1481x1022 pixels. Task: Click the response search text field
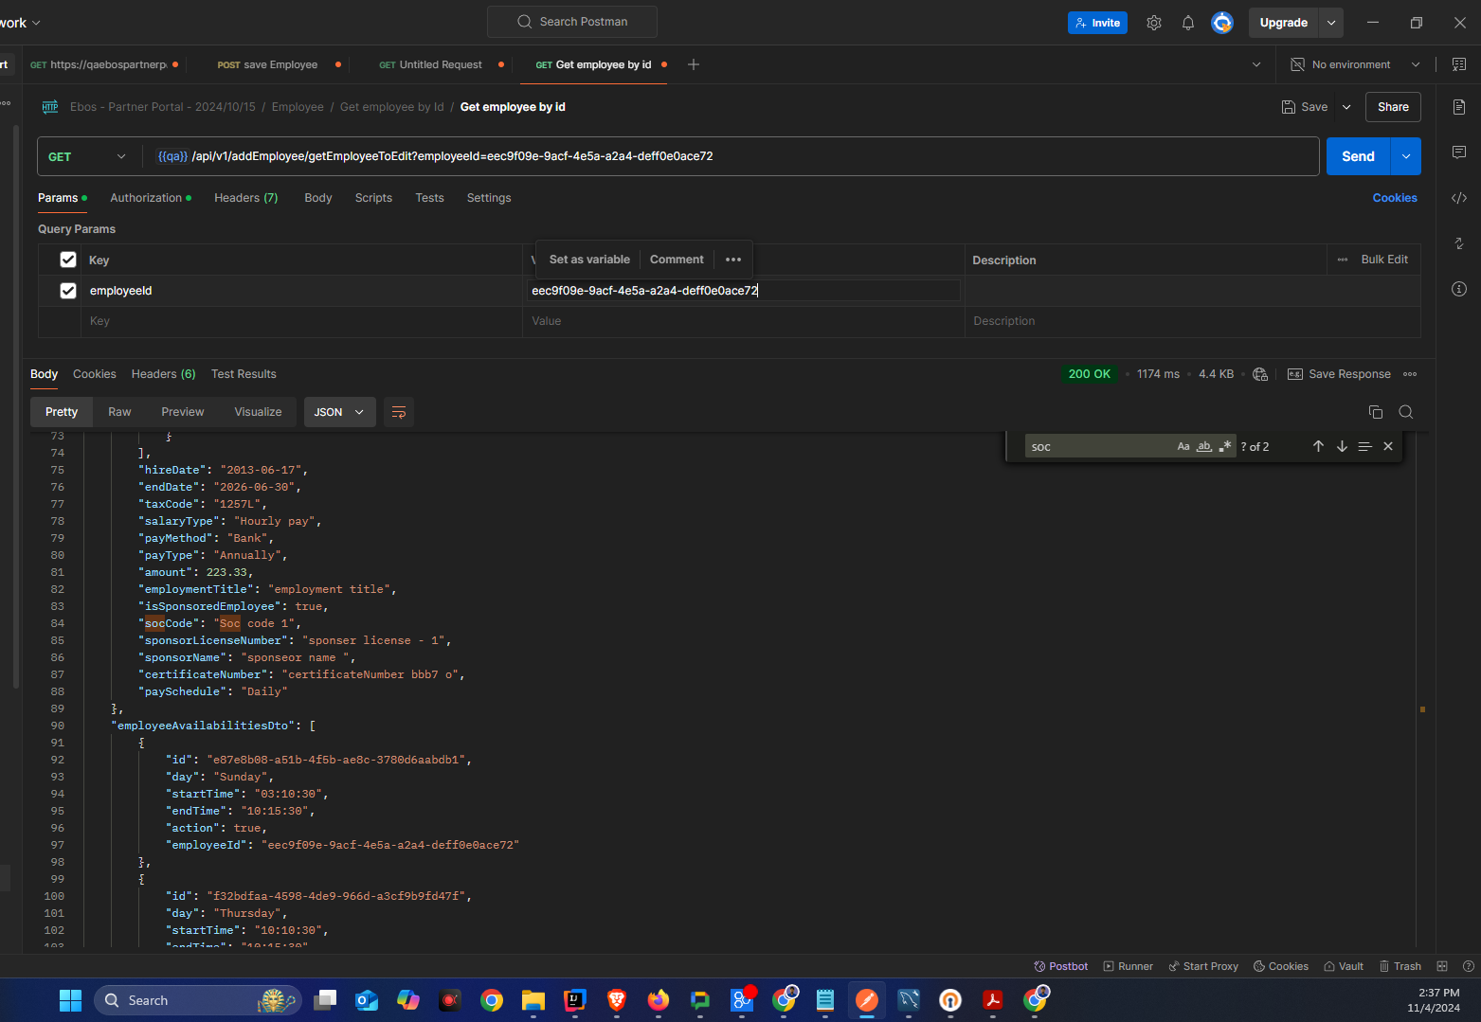tap(1099, 446)
